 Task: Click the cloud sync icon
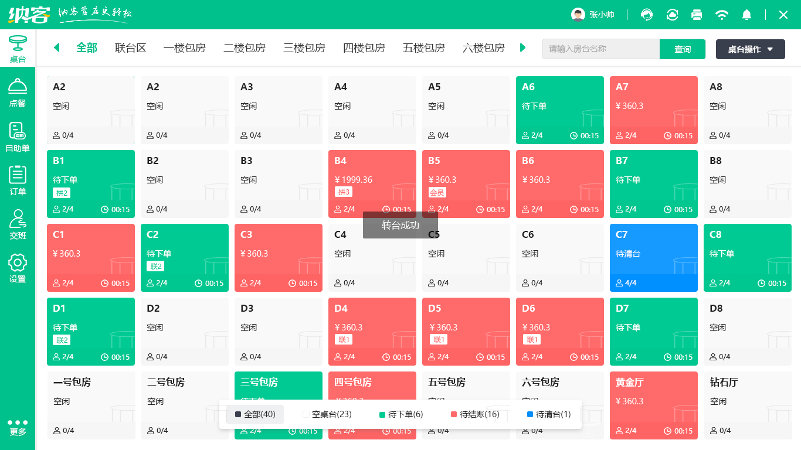coord(672,15)
